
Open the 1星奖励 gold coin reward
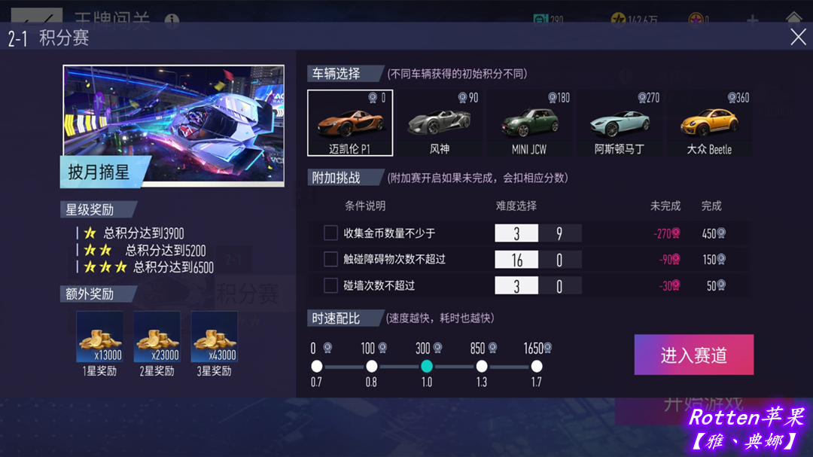click(99, 337)
